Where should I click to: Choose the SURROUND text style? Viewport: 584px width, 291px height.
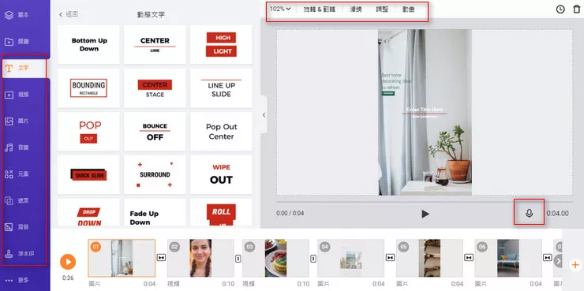pyautogui.click(x=155, y=174)
